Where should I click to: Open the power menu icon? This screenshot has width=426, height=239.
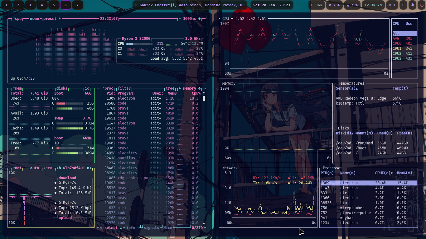[x=422, y=5]
